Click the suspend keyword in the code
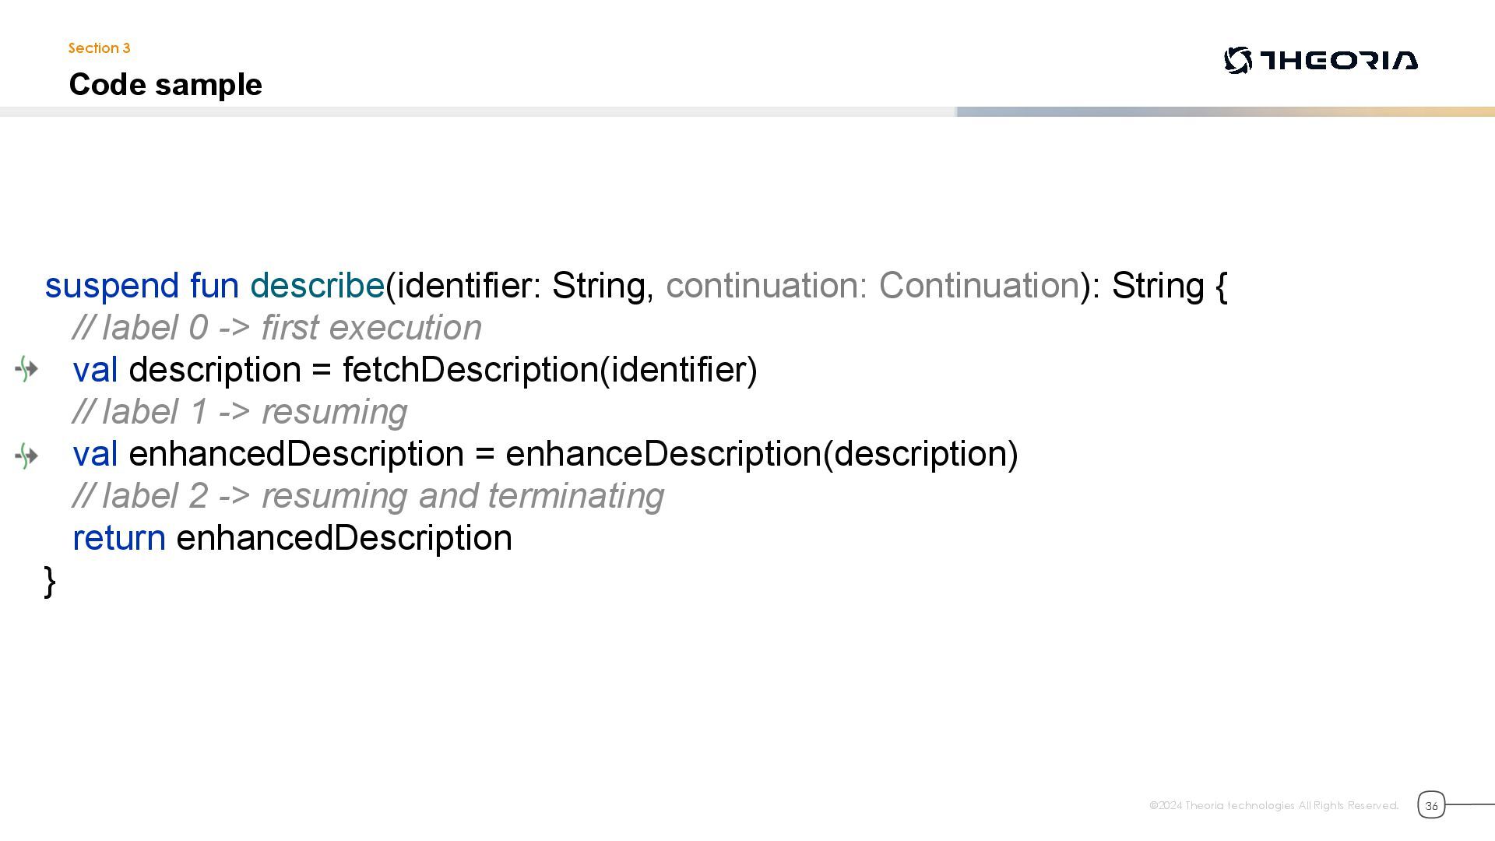This screenshot has width=1495, height=841. pos(112,286)
